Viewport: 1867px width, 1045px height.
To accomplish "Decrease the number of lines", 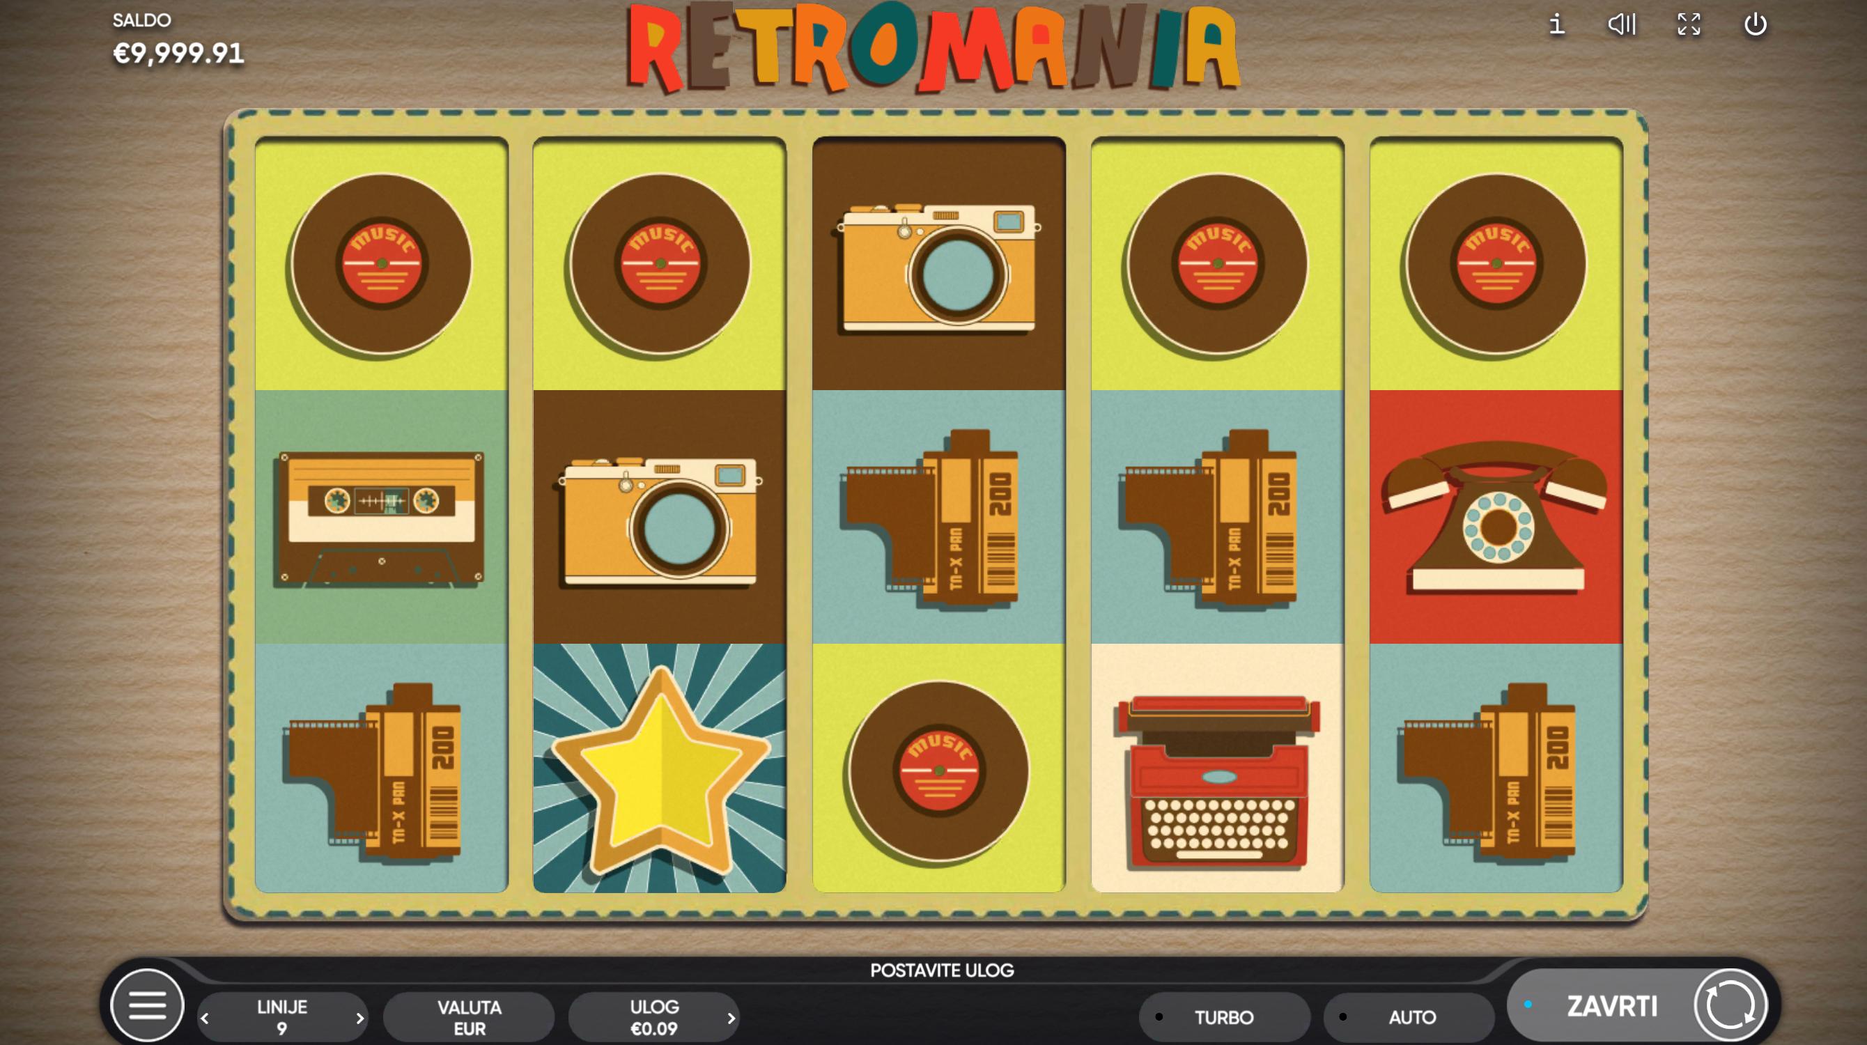I will 205,1019.
